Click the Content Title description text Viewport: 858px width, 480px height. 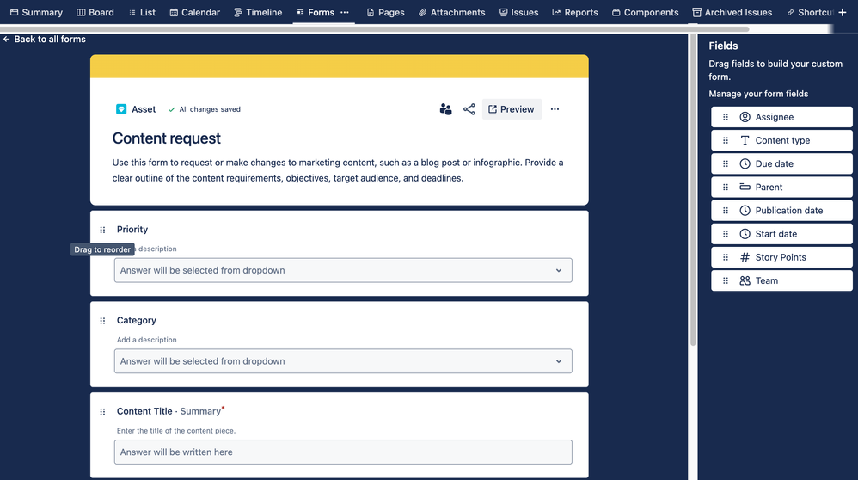tap(176, 431)
